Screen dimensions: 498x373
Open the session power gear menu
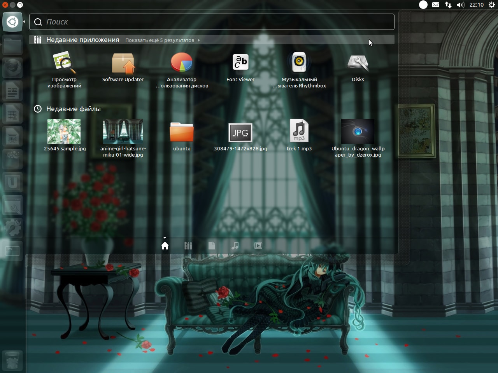pos(491,5)
